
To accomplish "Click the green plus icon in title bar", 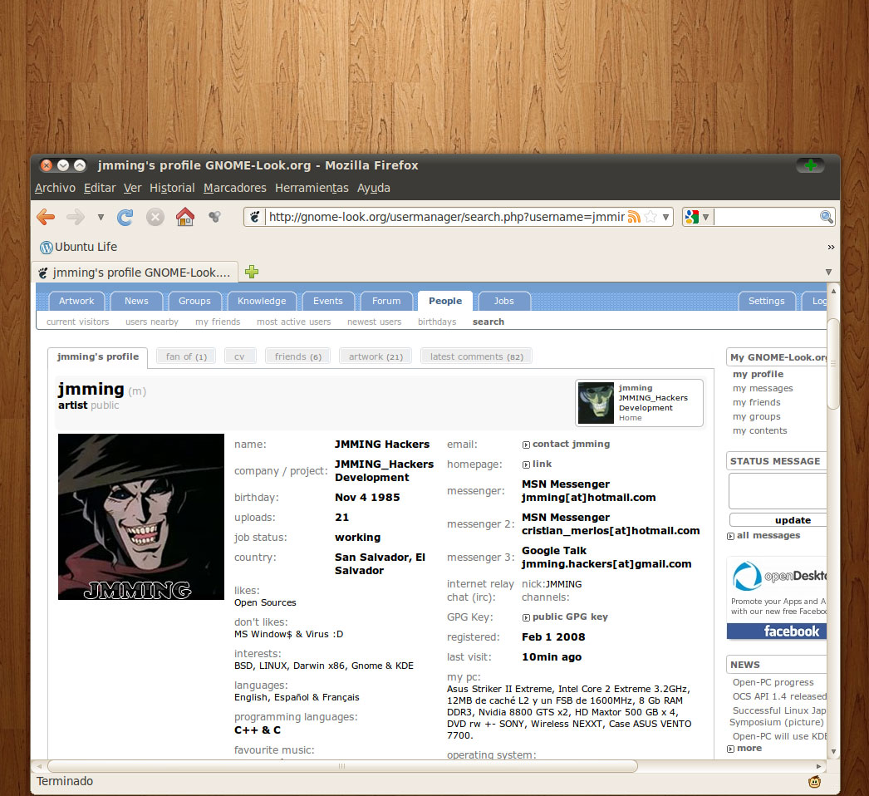I will (810, 165).
